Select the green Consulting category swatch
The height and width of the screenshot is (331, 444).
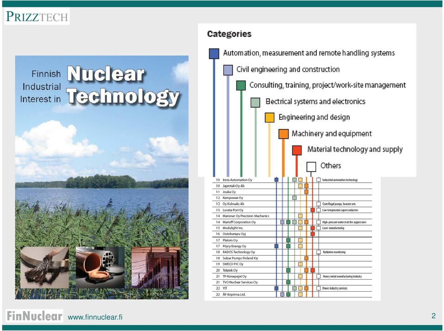(241, 86)
